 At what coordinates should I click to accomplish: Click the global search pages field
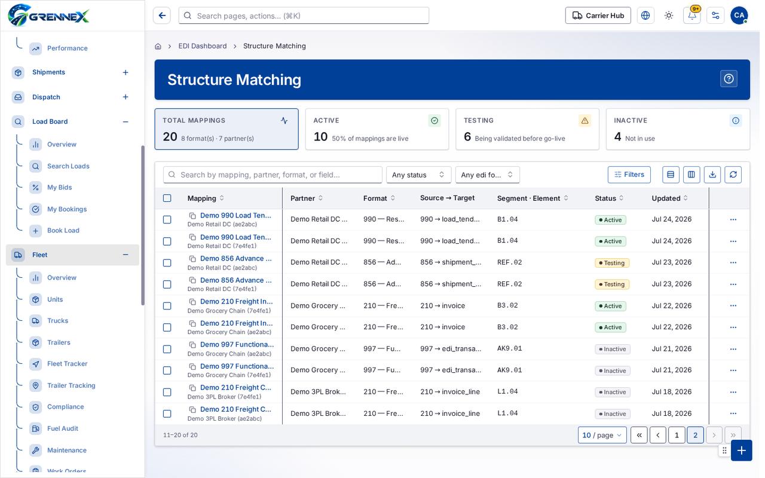click(304, 16)
